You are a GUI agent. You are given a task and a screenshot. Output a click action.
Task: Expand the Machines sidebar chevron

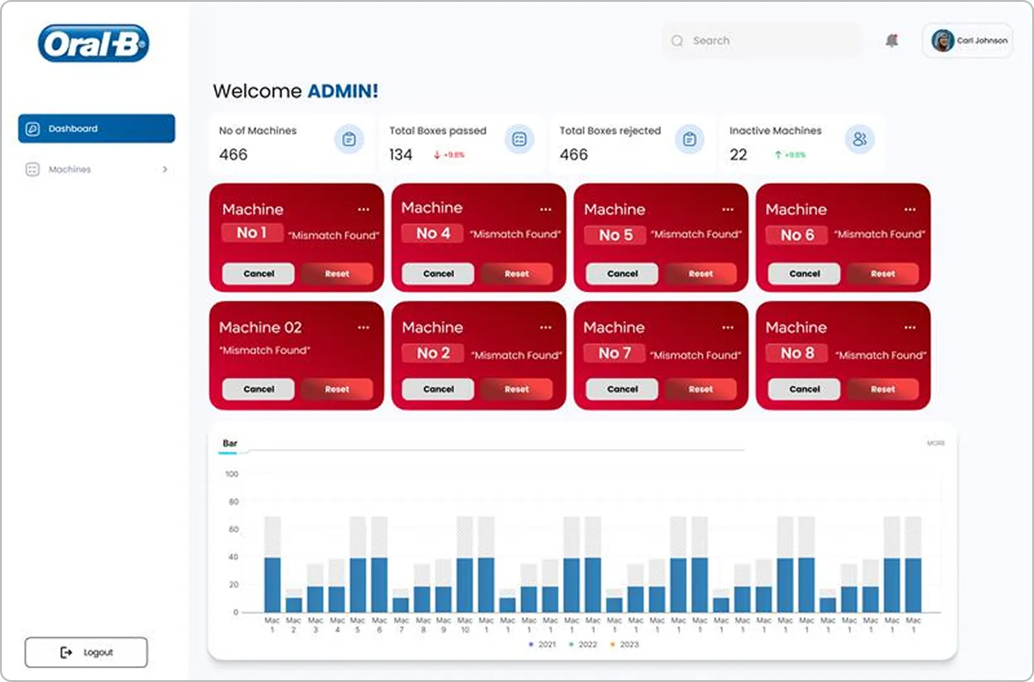coord(165,169)
